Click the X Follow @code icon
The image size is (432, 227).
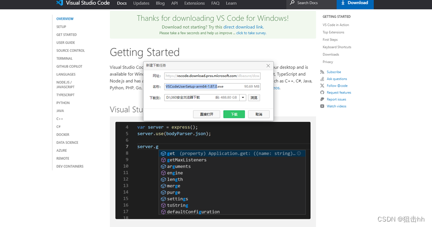pyautogui.click(x=322, y=86)
